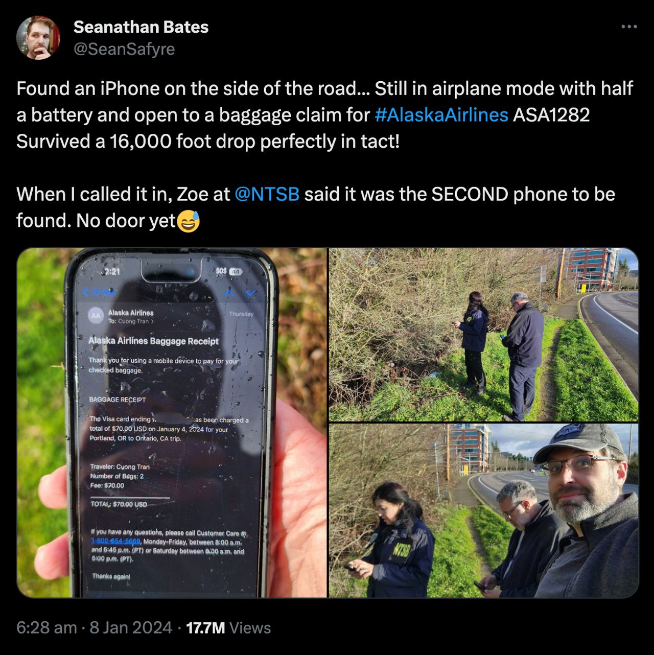Click the 8 Jan 2024 date
This screenshot has width=654, height=655.
pyautogui.click(x=131, y=628)
